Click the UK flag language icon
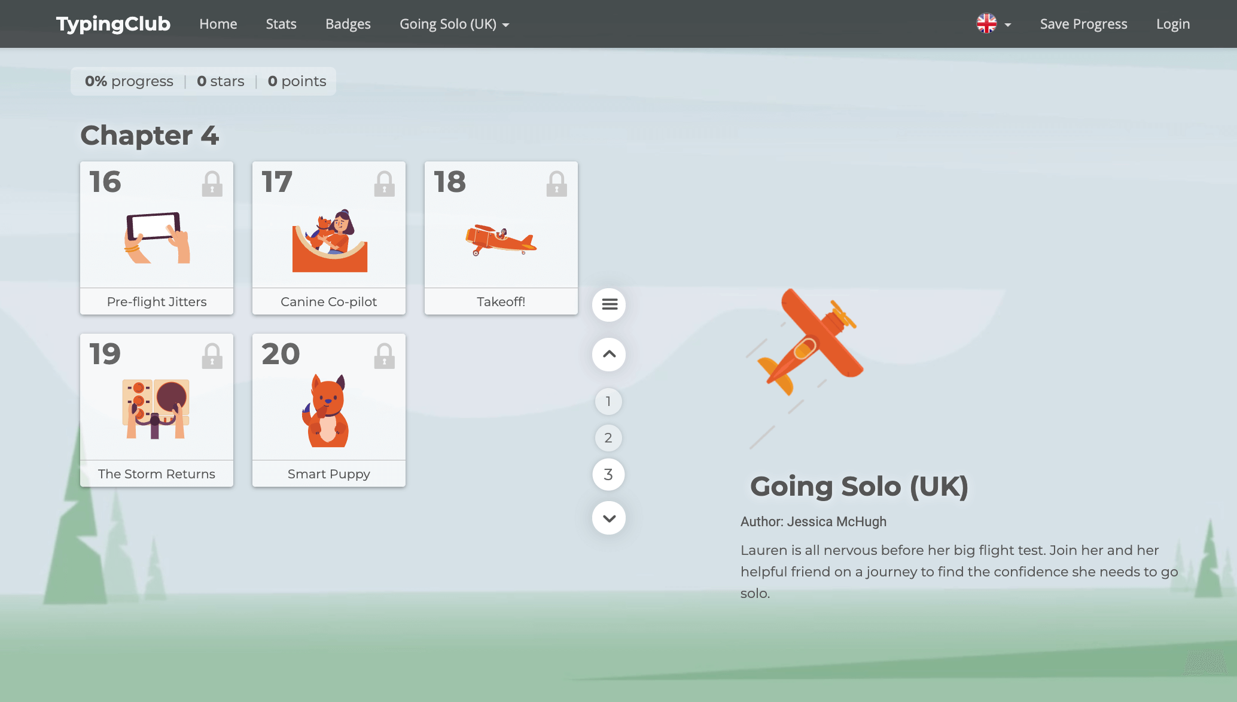 [x=986, y=24]
